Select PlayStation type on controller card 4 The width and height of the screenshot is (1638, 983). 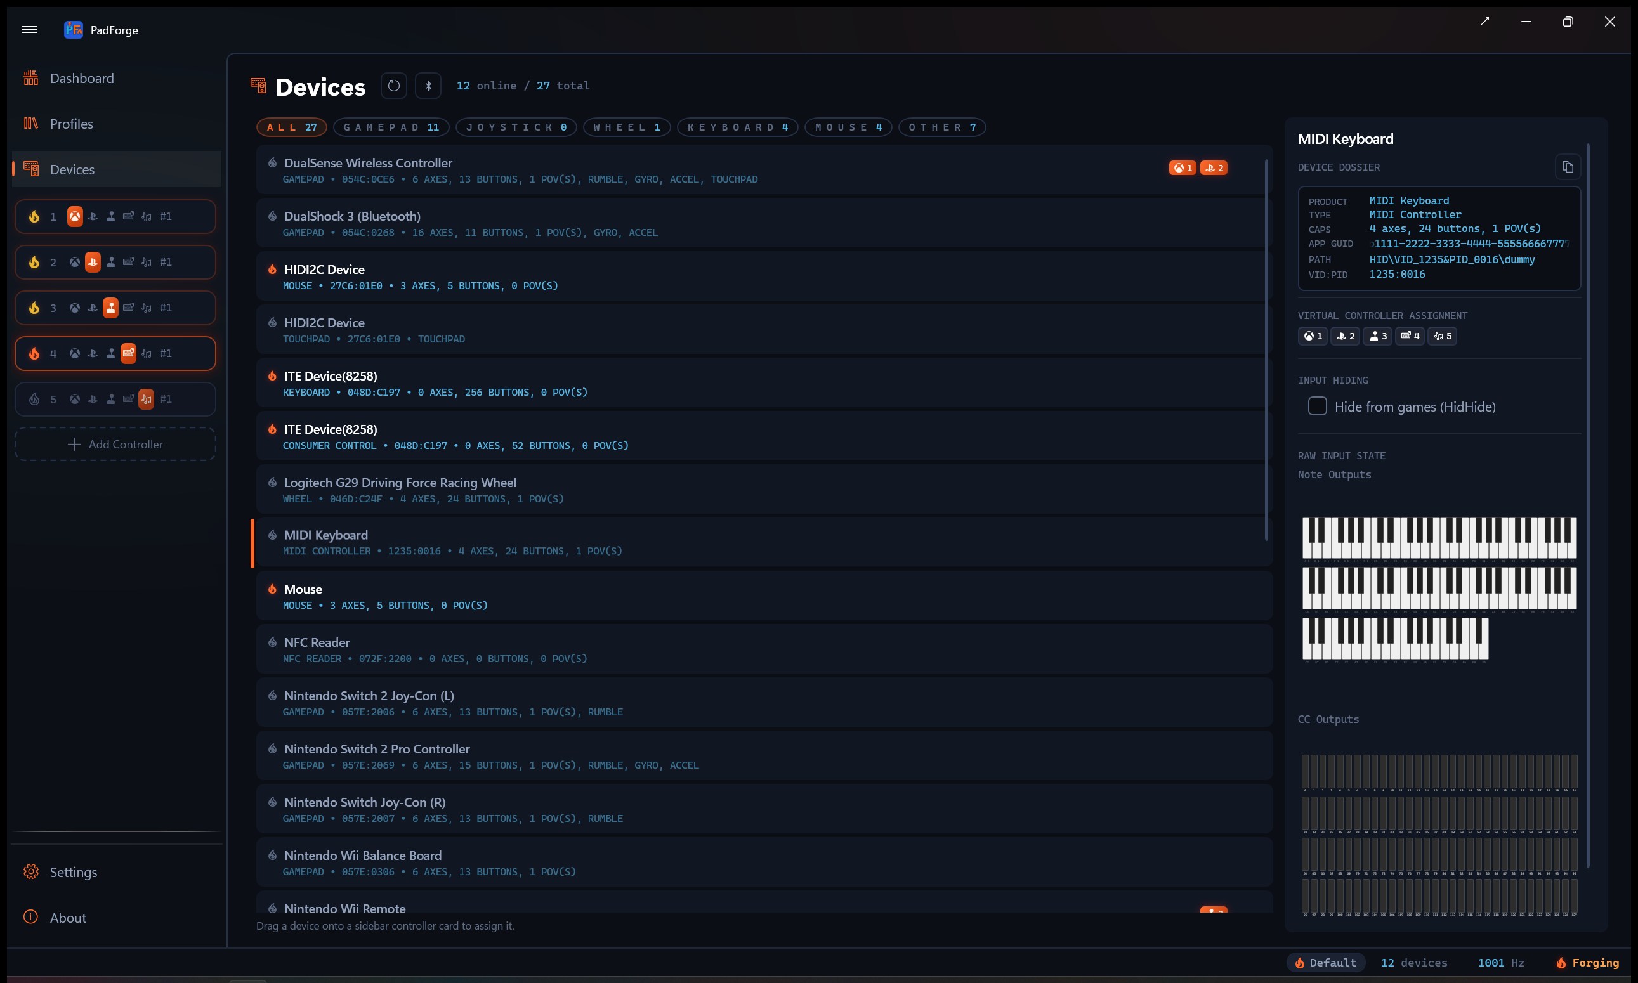pos(93,354)
